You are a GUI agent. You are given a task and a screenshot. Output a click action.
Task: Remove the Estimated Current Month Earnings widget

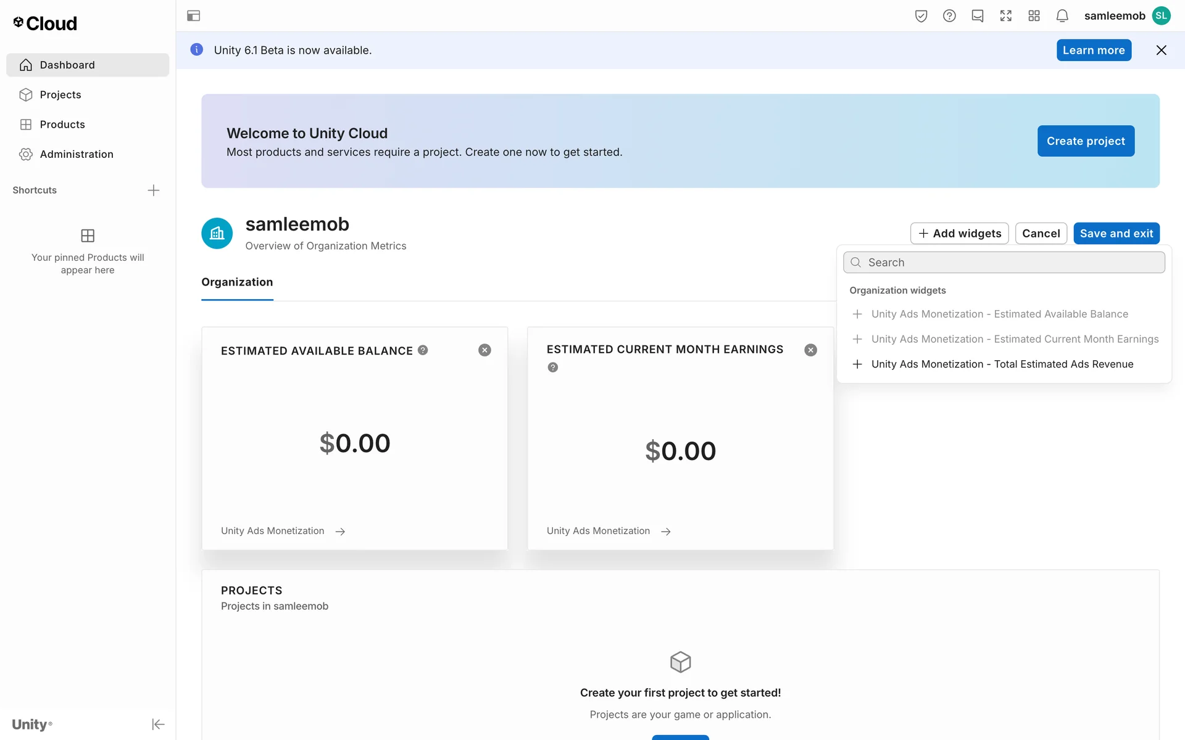tap(810, 350)
